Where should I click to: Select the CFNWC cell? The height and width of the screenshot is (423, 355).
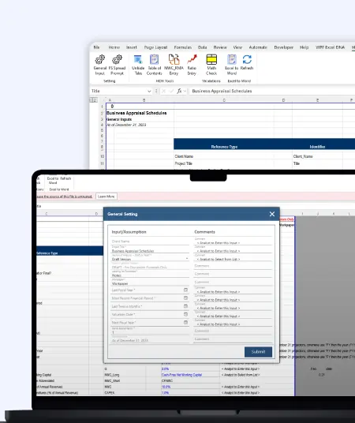click(x=167, y=380)
